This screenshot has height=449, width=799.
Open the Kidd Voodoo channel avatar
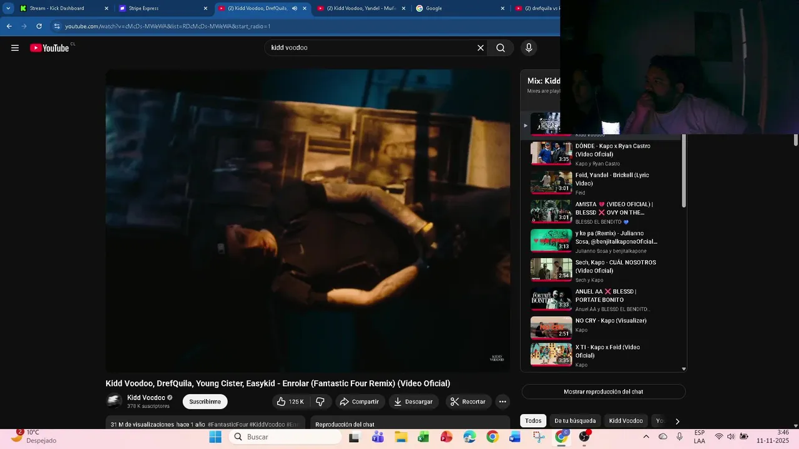point(114,402)
